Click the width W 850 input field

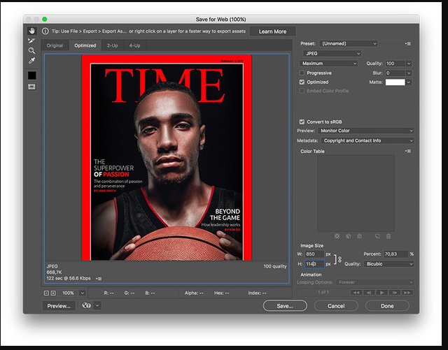click(314, 254)
